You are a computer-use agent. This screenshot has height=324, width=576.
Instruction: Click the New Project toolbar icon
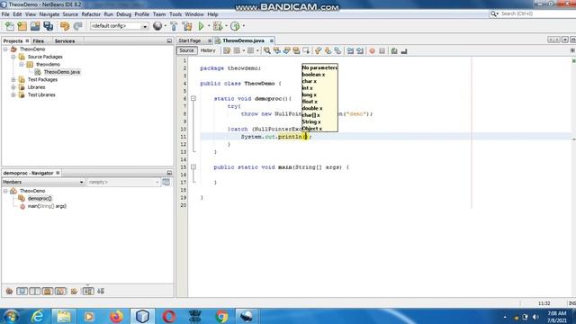tap(22, 26)
